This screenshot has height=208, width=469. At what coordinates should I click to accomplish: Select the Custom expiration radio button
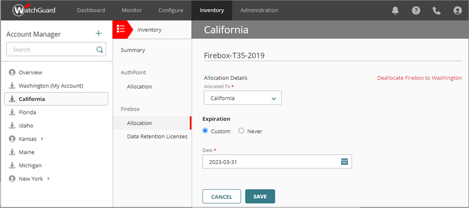(206, 131)
